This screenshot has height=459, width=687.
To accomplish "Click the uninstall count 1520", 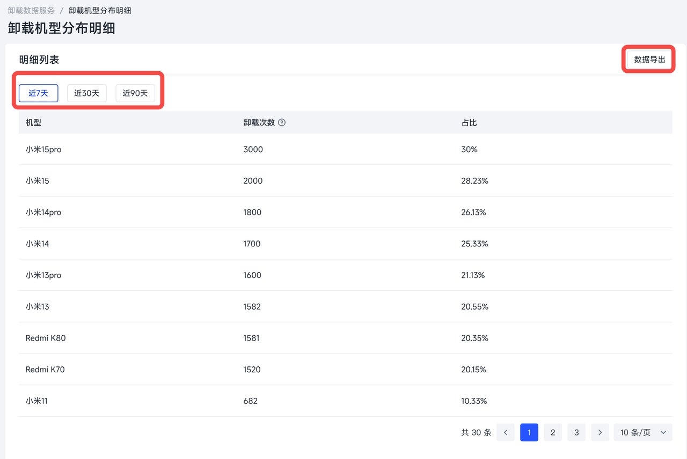I will coord(252,370).
